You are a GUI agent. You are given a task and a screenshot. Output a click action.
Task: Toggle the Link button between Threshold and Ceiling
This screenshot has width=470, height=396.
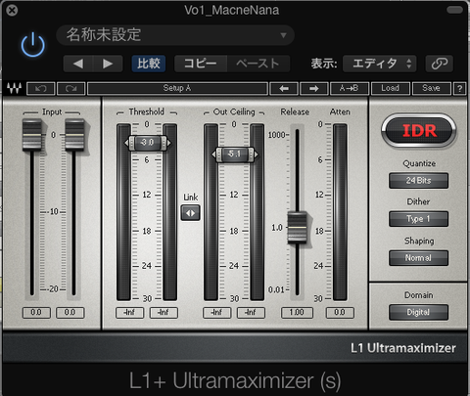pyautogui.click(x=191, y=213)
